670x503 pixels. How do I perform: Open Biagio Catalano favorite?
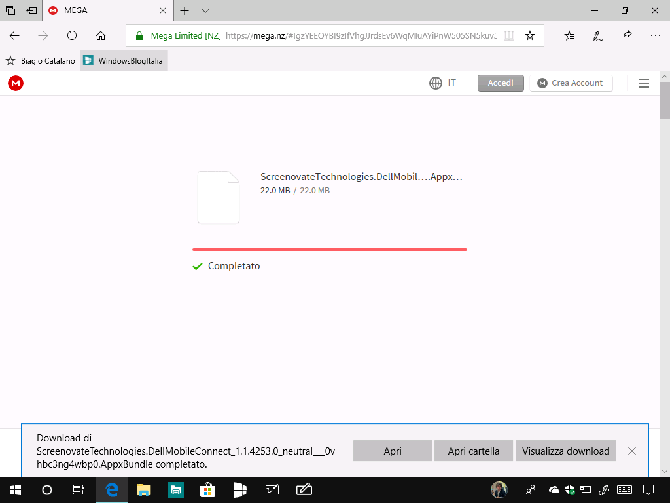tap(41, 61)
